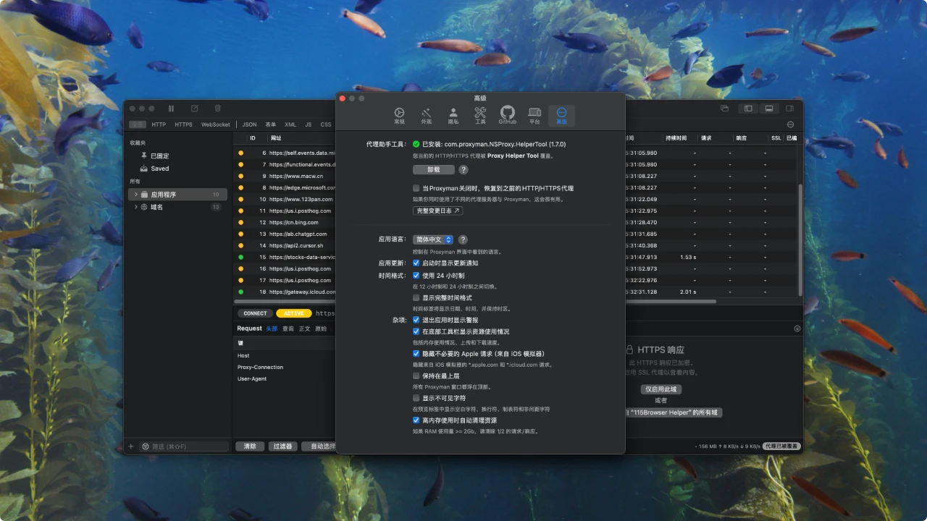Open the 常规 General preferences tab
The height and width of the screenshot is (521, 927).
coord(399,116)
